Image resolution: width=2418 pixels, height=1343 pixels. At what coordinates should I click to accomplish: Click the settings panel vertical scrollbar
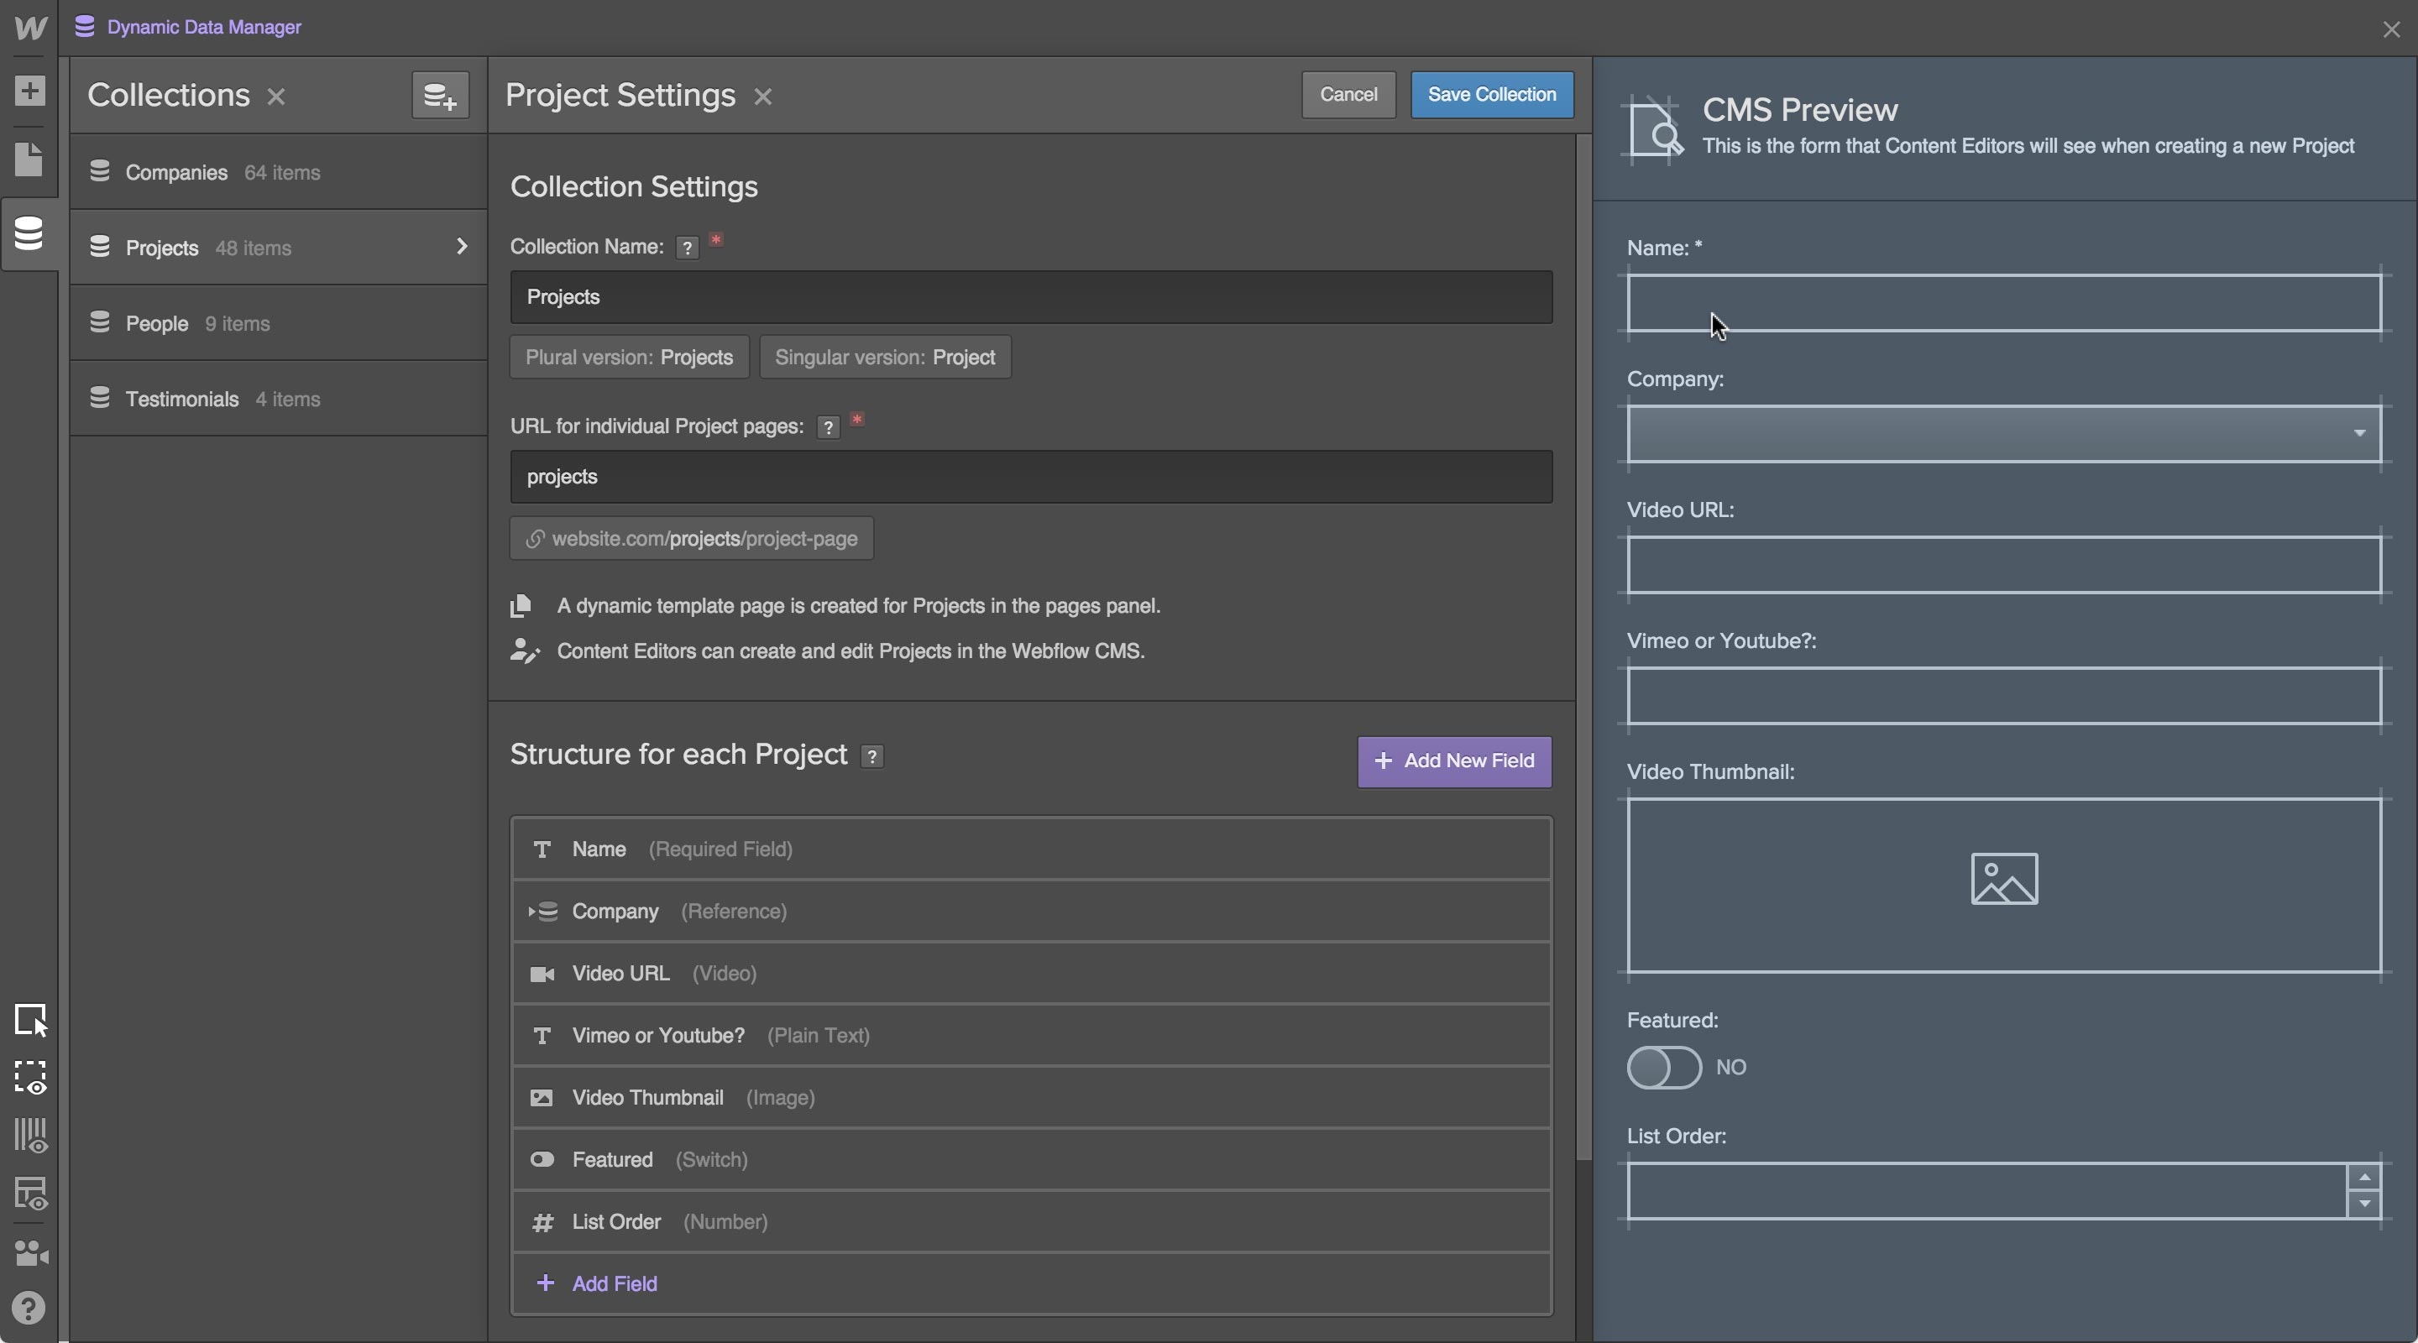click(x=1583, y=647)
